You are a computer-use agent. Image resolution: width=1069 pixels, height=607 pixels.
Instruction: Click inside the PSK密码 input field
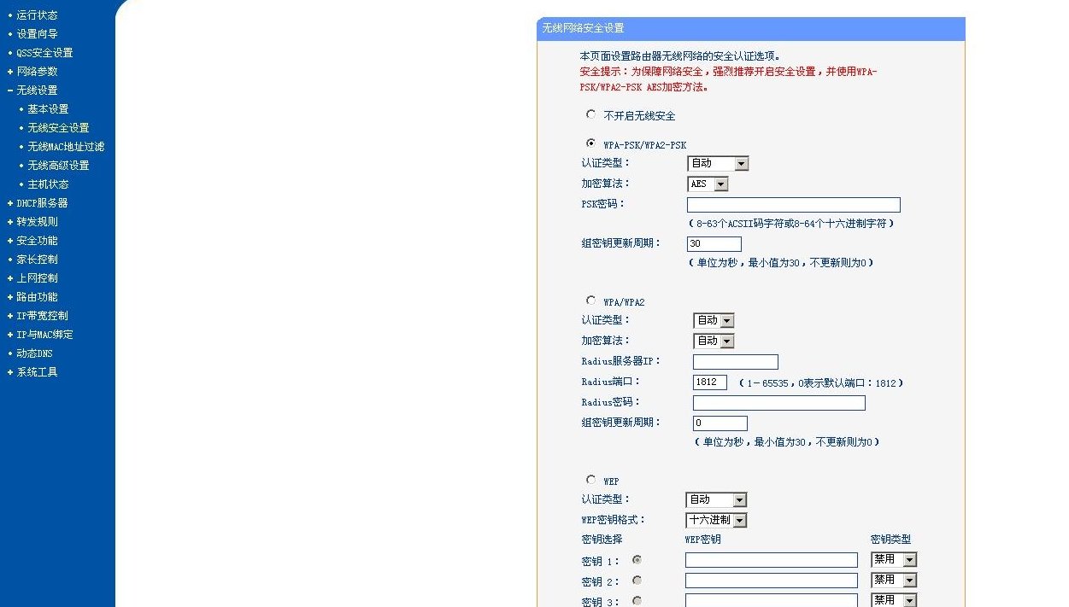(792, 204)
